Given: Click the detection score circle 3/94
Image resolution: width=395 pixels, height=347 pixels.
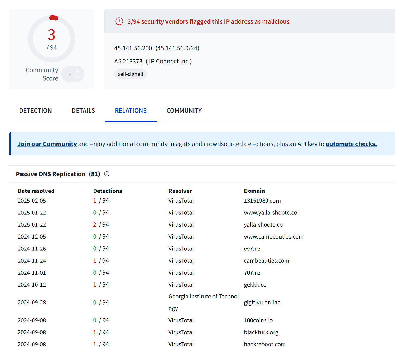Looking at the screenshot, I should coord(52,39).
